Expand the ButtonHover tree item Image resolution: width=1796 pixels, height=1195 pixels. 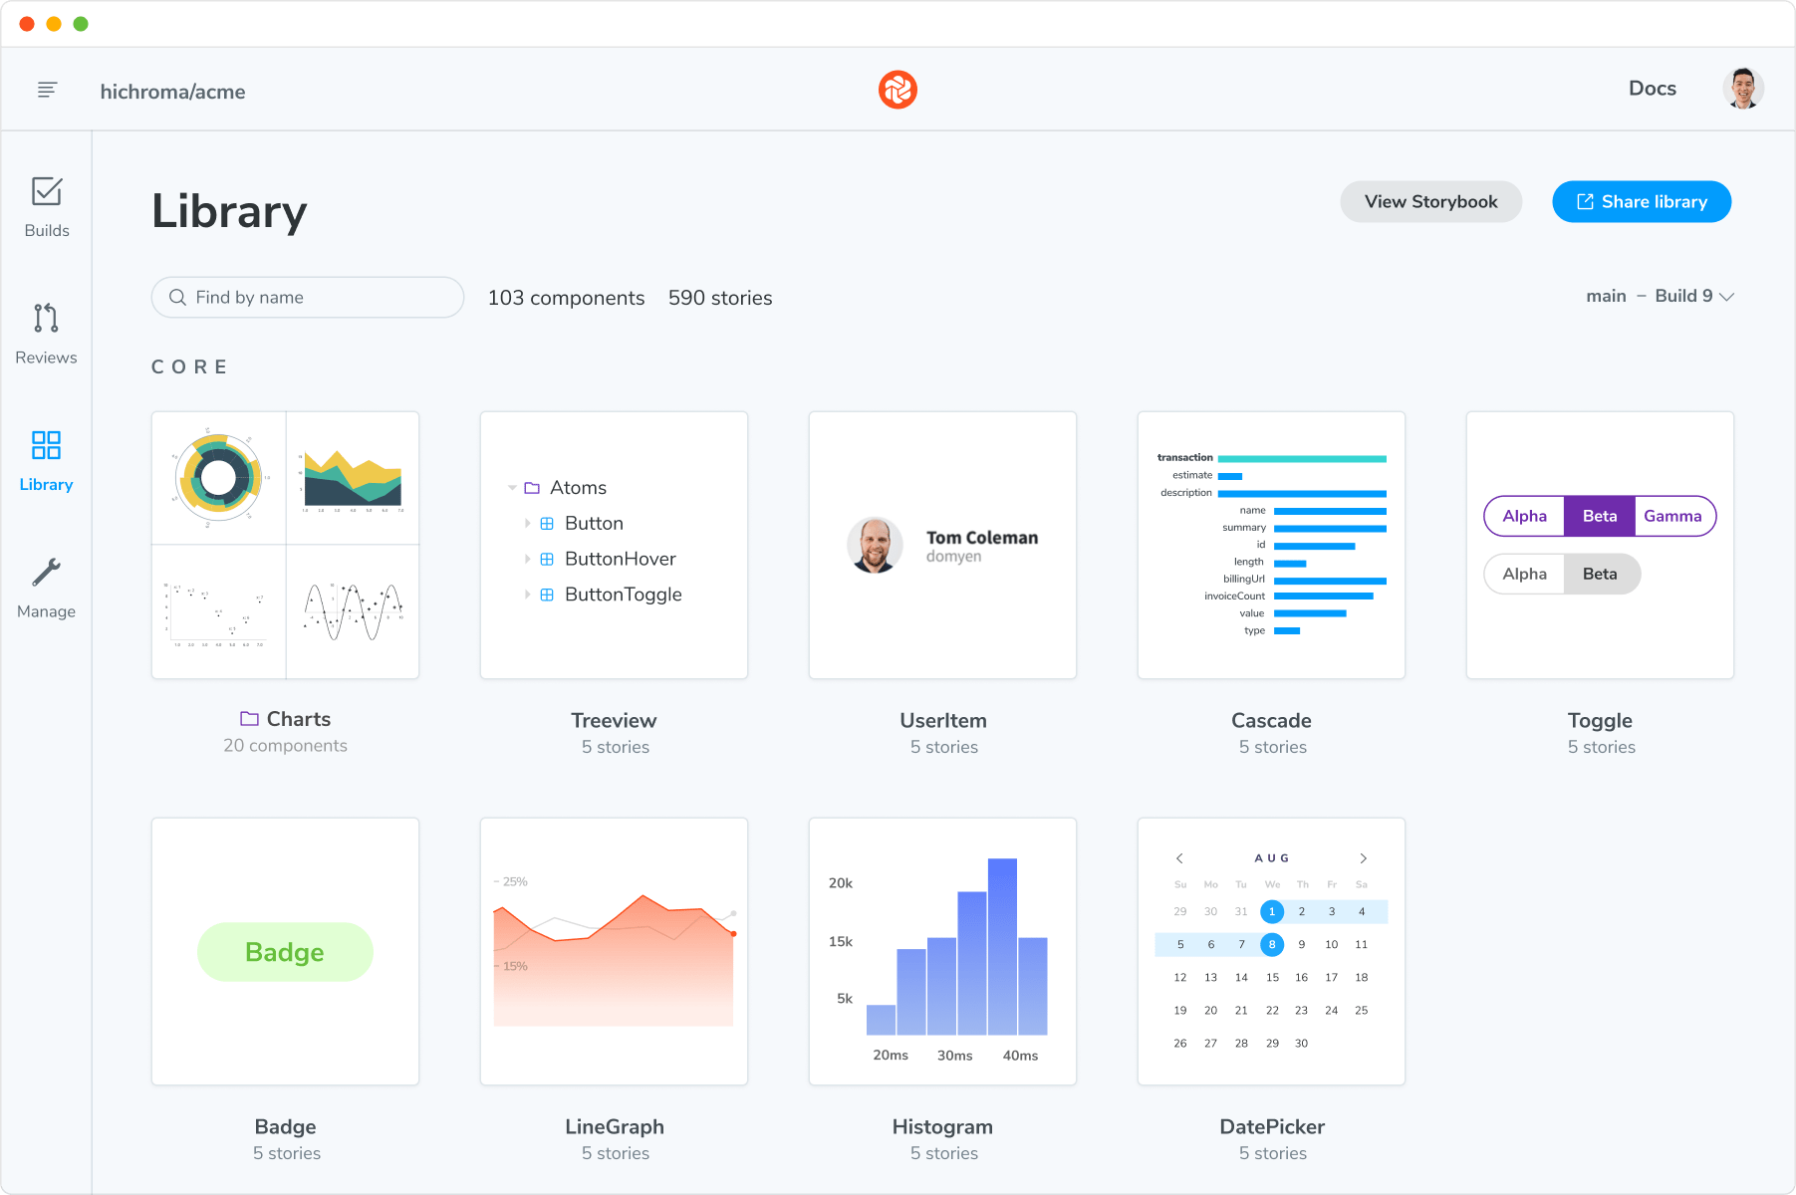527,560
